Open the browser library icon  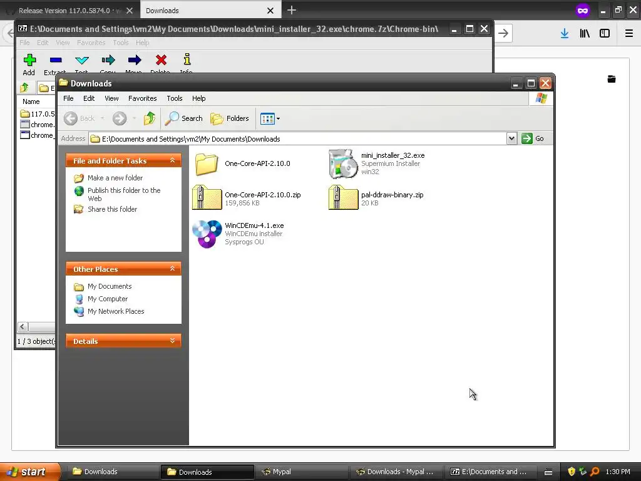[585, 34]
